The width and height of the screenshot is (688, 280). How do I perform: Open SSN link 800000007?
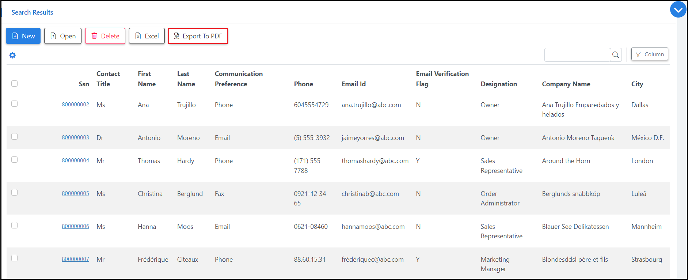pyautogui.click(x=75, y=259)
